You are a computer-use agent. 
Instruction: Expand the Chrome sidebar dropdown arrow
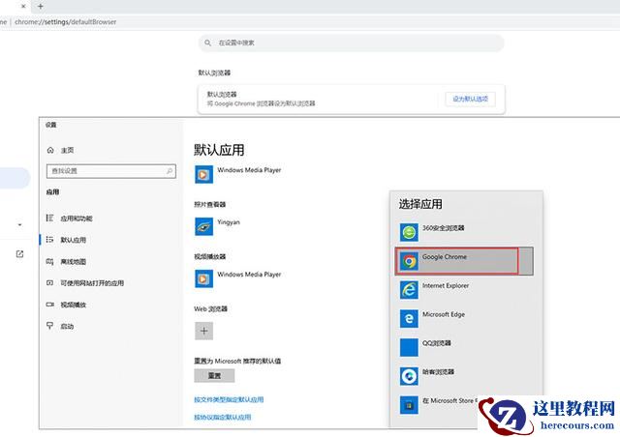point(19,225)
